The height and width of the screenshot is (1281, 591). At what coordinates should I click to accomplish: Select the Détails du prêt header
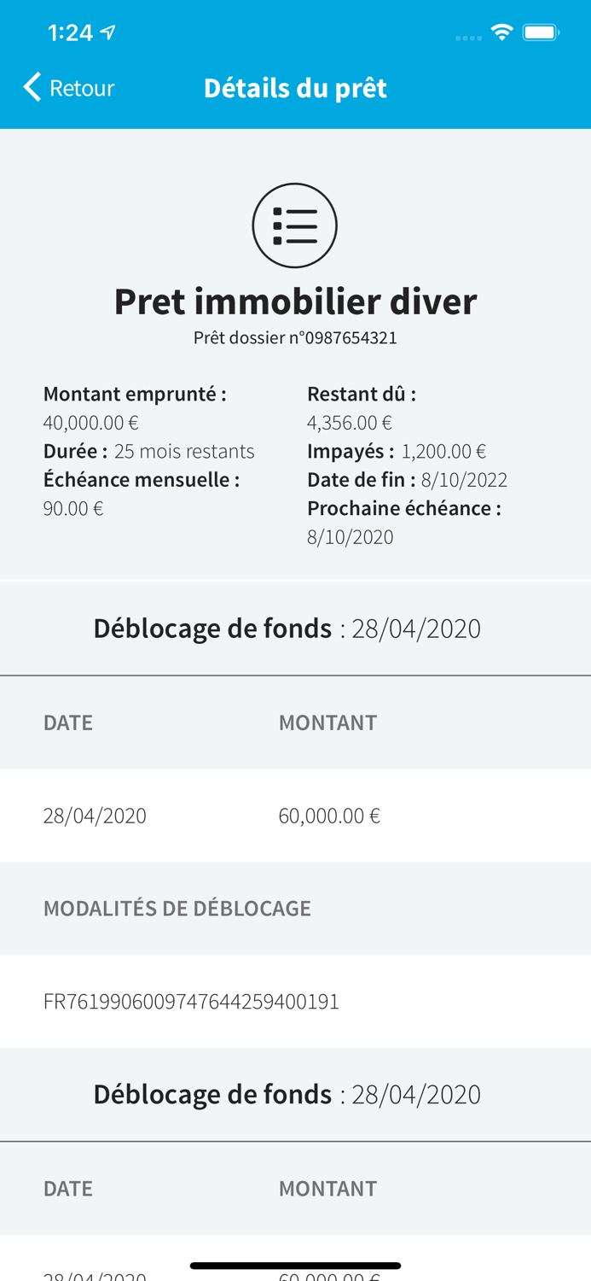click(294, 87)
